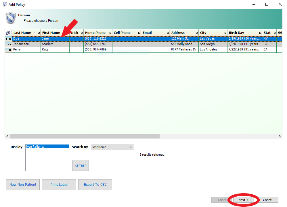Pin the Birth Day column
The height and width of the screenshot is (207, 287).
[x=260, y=33]
